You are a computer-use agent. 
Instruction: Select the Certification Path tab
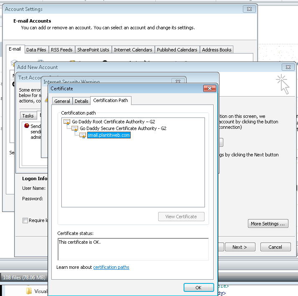111,100
